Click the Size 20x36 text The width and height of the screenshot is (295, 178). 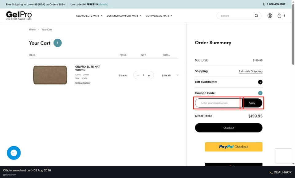point(81,78)
